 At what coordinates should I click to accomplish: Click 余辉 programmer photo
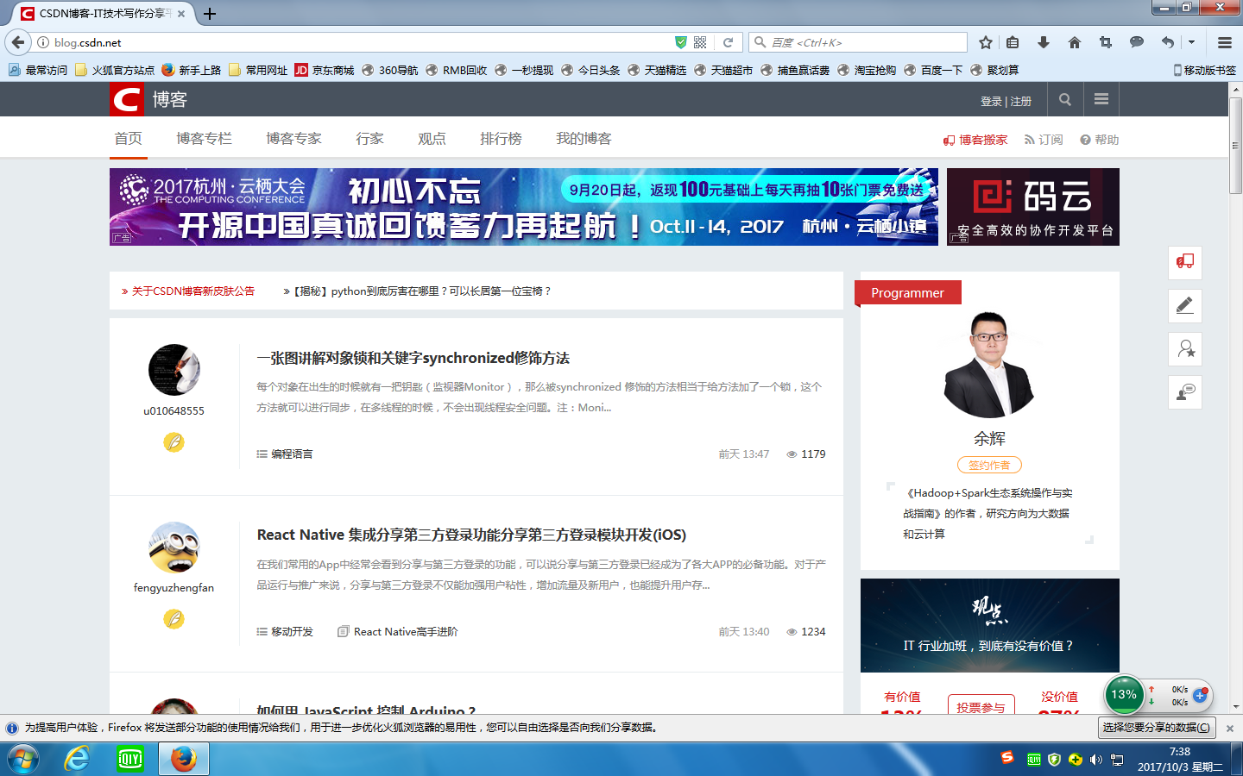coord(989,366)
